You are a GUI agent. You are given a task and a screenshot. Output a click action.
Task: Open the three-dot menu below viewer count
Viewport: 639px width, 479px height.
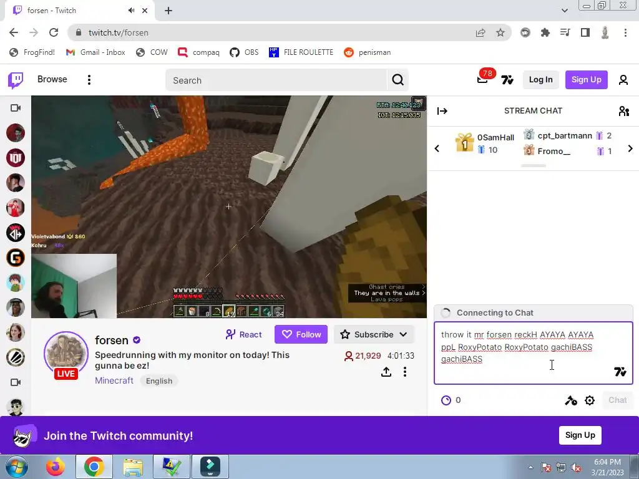404,372
